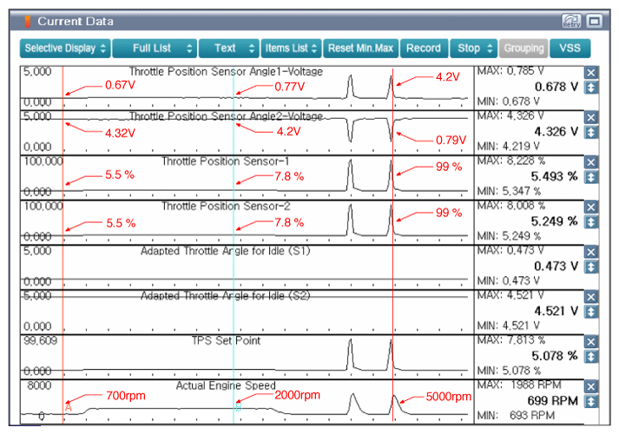Click the VSS button
The width and height of the screenshot is (619, 434).
pyautogui.click(x=570, y=48)
